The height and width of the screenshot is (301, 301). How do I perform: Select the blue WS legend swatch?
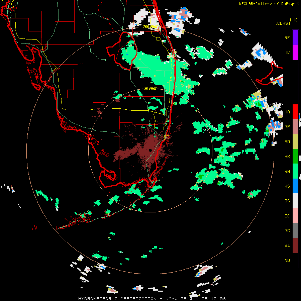click(x=295, y=186)
